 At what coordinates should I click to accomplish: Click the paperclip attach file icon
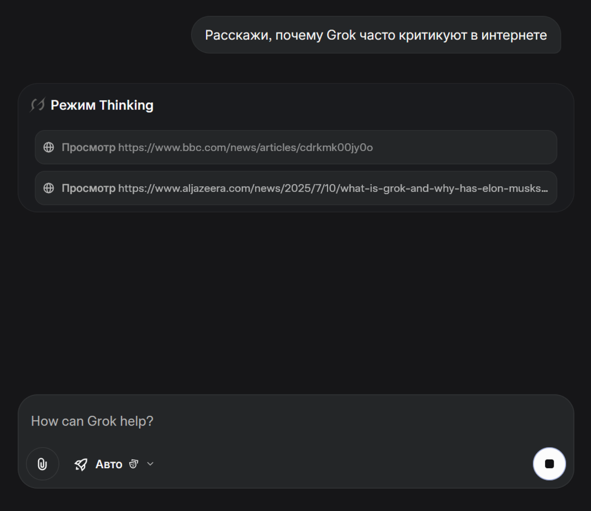[x=42, y=464]
